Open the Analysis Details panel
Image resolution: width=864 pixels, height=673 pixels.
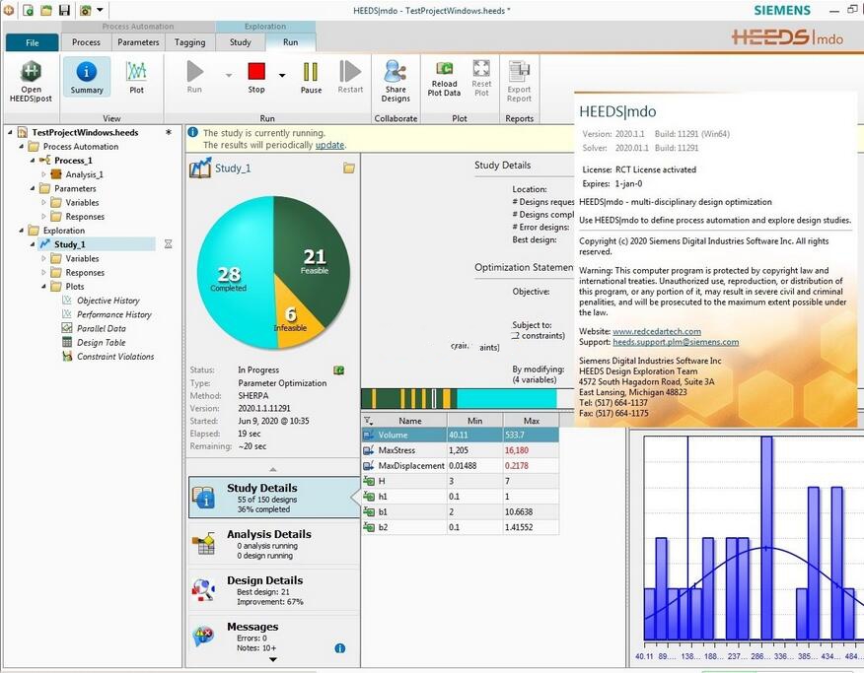274,544
